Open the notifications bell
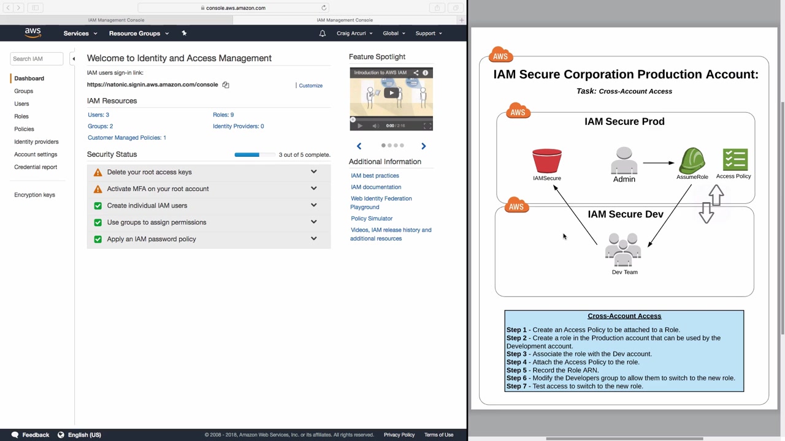The image size is (785, 441). [x=322, y=33]
